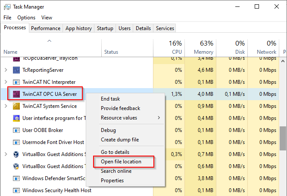
Task: Click Open file location menu entry
Action: (121, 162)
